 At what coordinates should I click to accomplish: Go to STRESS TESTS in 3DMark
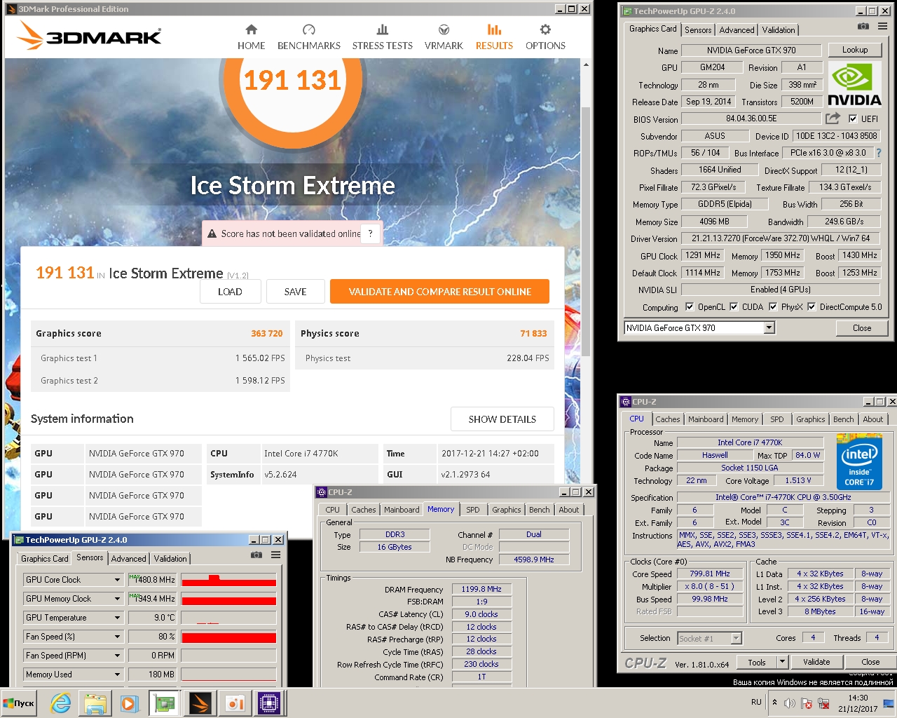pos(382,37)
